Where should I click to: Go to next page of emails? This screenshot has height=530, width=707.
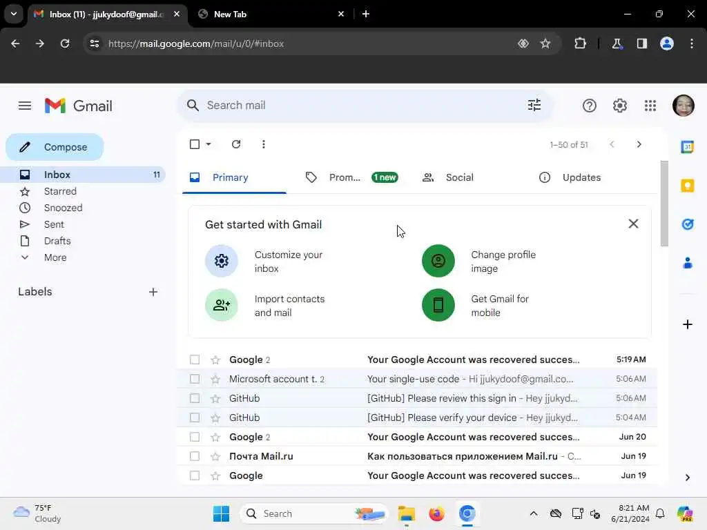[639, 144]
